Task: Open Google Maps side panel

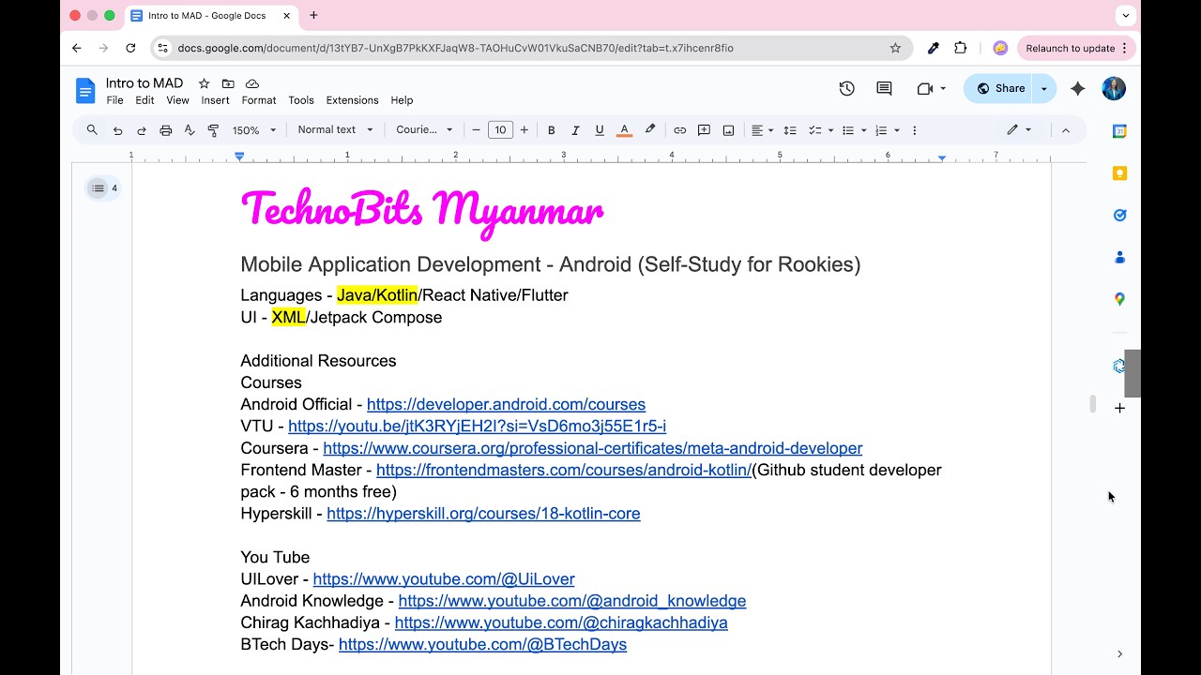Action: 1119,299
